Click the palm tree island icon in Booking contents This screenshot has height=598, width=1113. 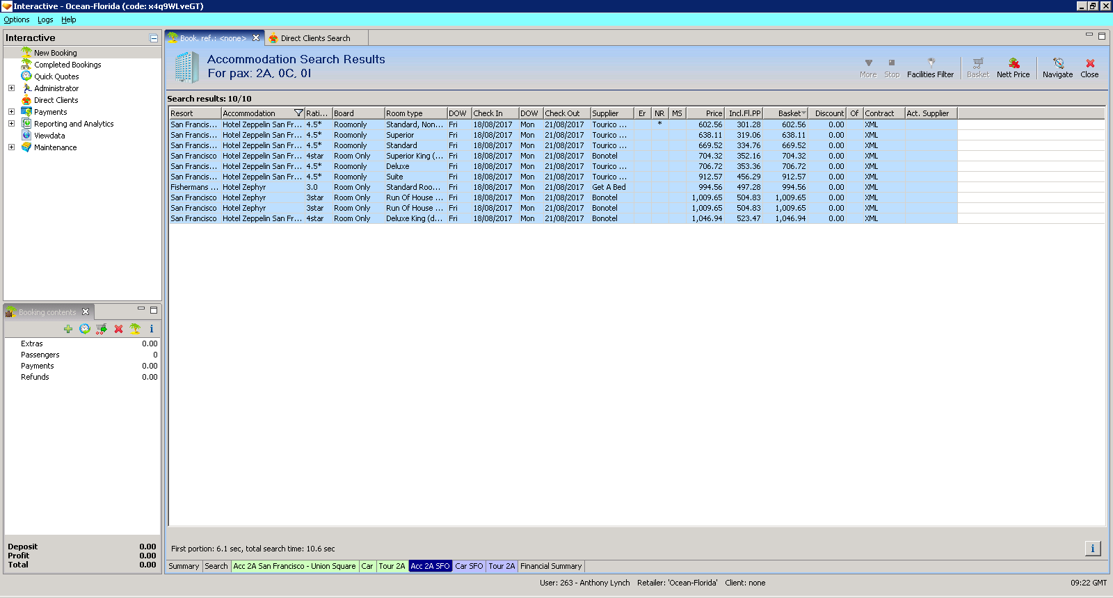click(135, 329)
